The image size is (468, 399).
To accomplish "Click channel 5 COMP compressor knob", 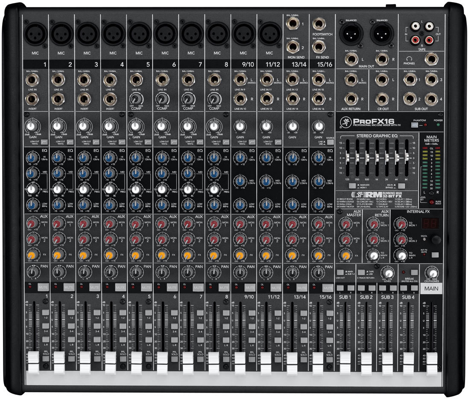I will tap(135, 99).
